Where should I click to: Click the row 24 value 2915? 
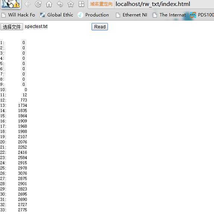[x=22, y=163]
